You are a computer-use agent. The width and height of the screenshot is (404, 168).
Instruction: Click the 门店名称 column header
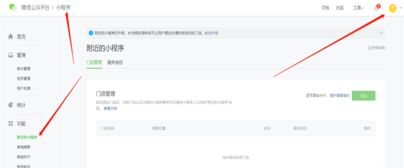(107, 128)
